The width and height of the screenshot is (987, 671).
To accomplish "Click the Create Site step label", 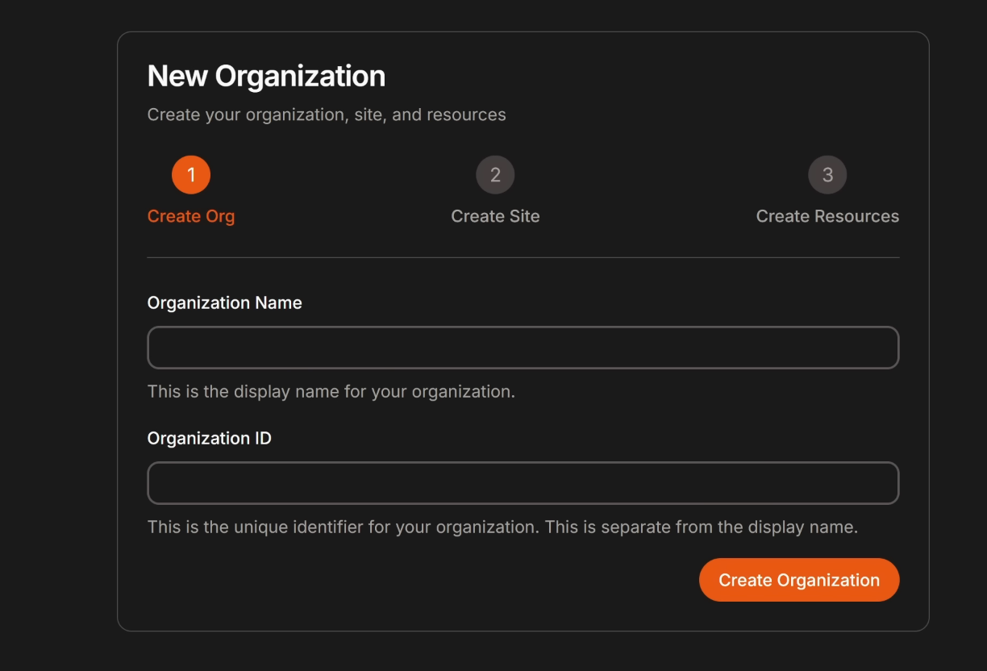I will coord(495,216).
